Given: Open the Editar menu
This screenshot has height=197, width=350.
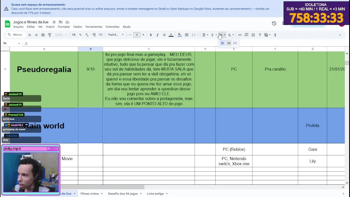Looking at the screenshot, I should [31, 27].
